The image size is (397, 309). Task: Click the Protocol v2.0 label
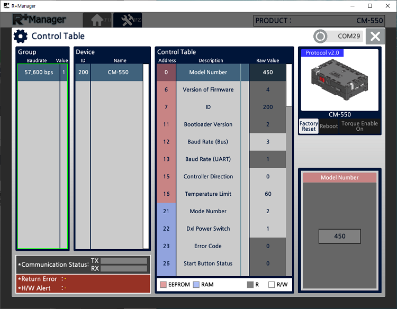pyautogui.click(x=322, y=53)
